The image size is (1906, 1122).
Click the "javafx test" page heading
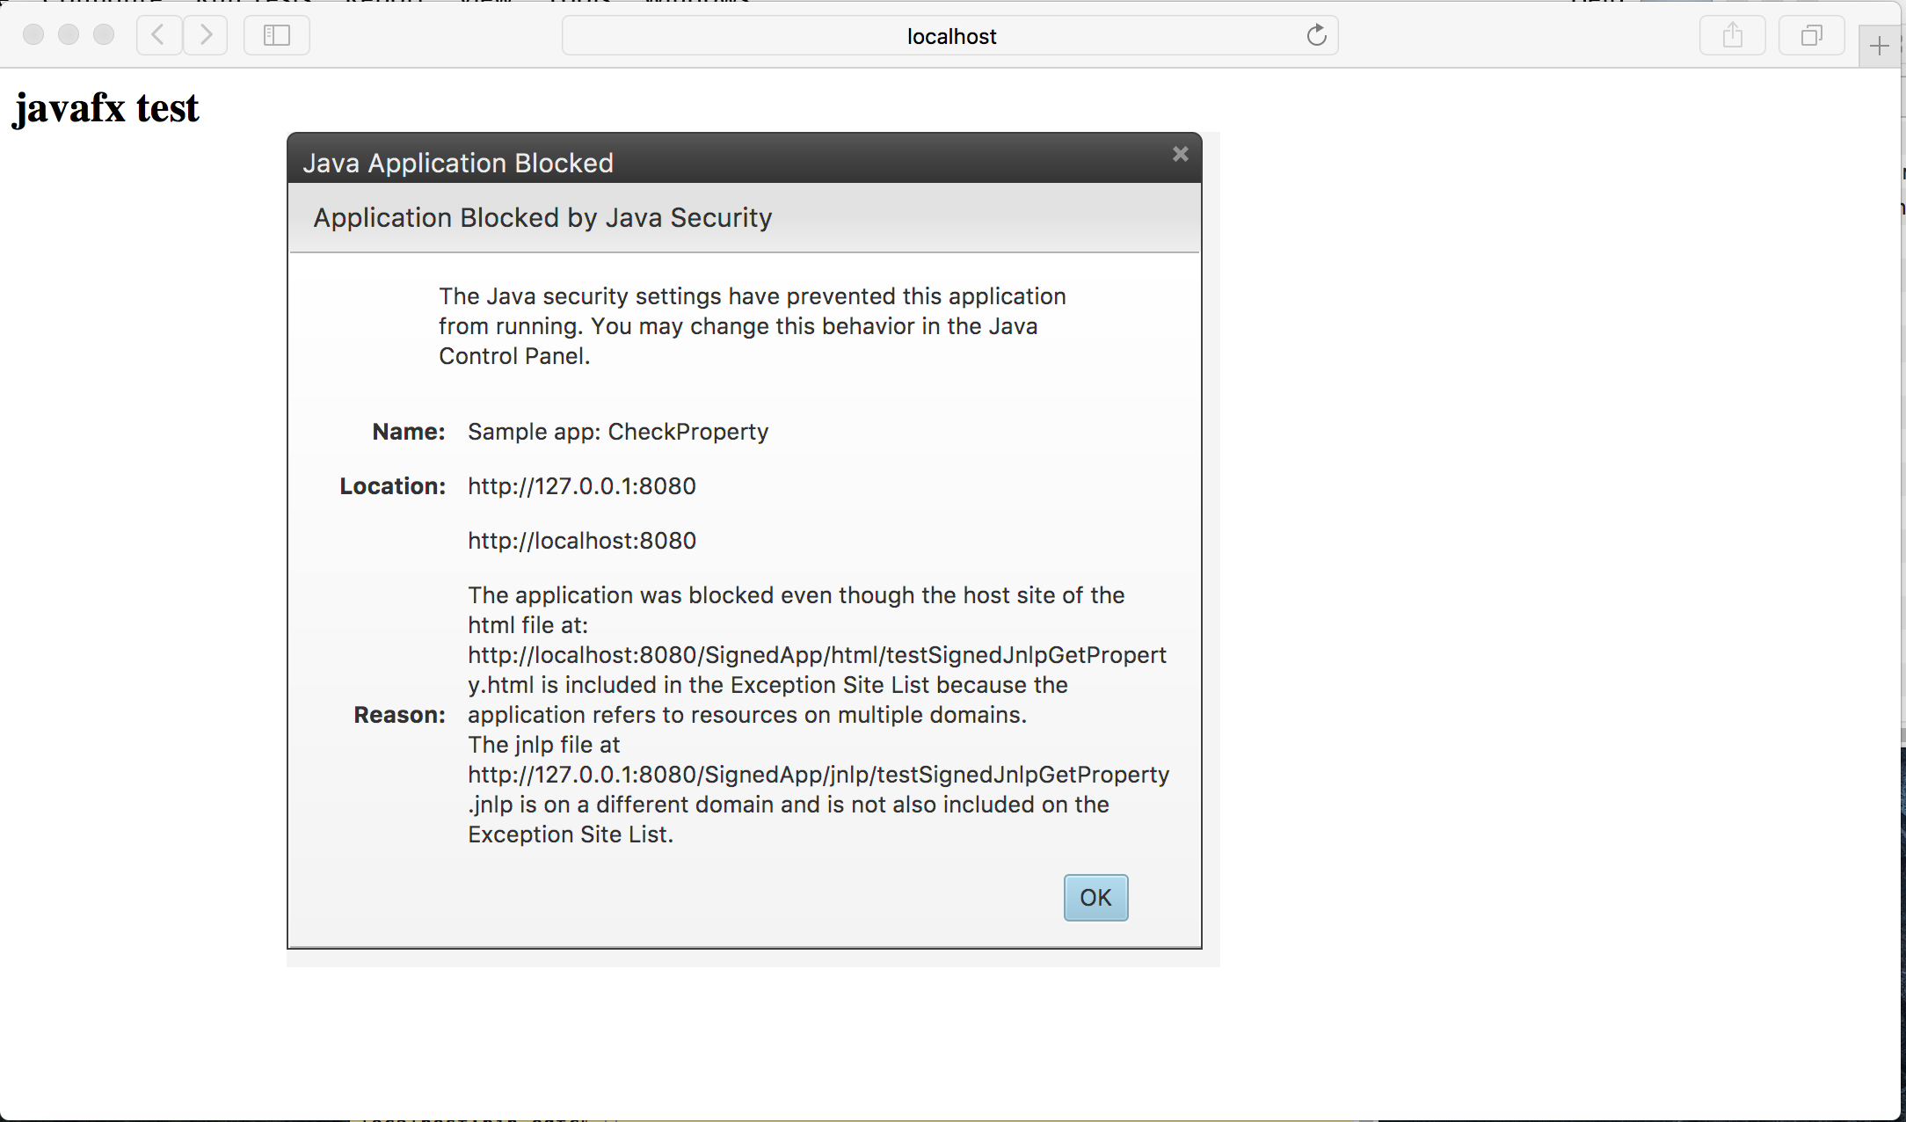pos(106,108)
